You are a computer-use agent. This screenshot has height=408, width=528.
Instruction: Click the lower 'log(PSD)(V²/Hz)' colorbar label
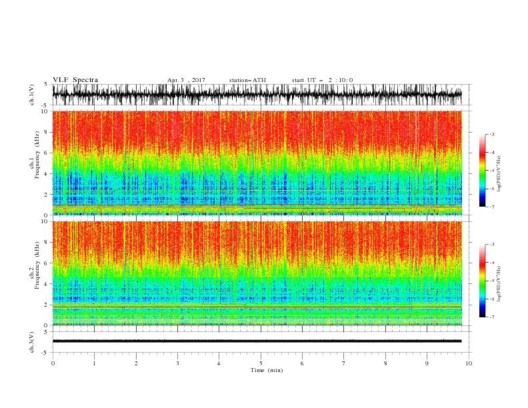click(x=499, y=283)
